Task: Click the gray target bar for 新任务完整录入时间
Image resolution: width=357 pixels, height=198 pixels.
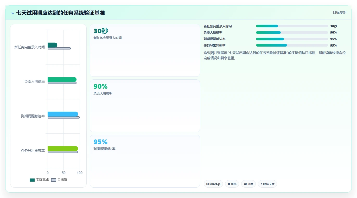Action: (x=59, y=48)
